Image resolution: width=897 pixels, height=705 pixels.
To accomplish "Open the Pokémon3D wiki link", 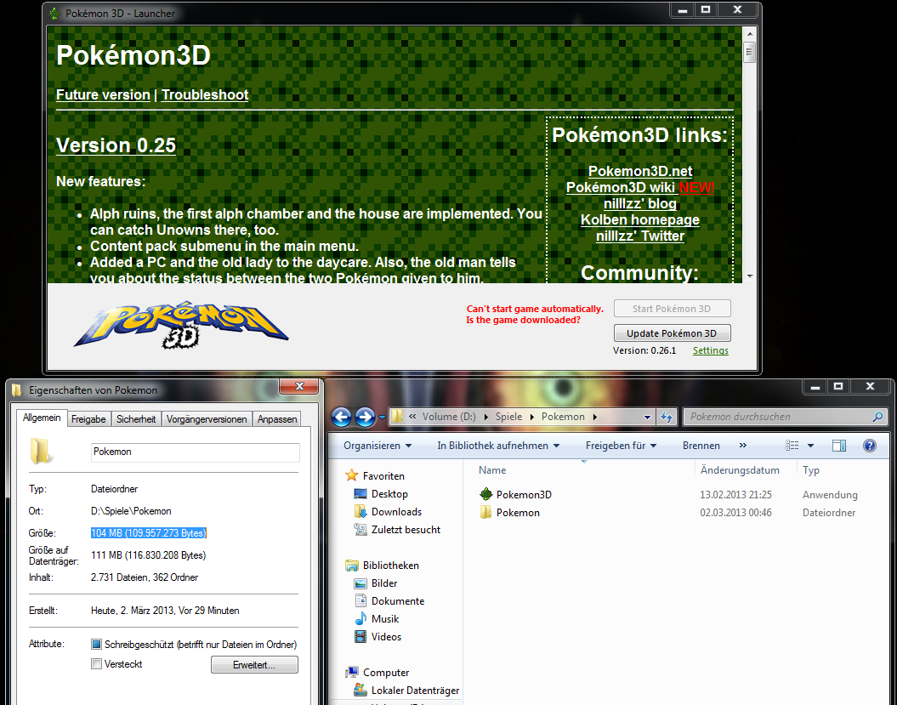I will coord(621,187).
